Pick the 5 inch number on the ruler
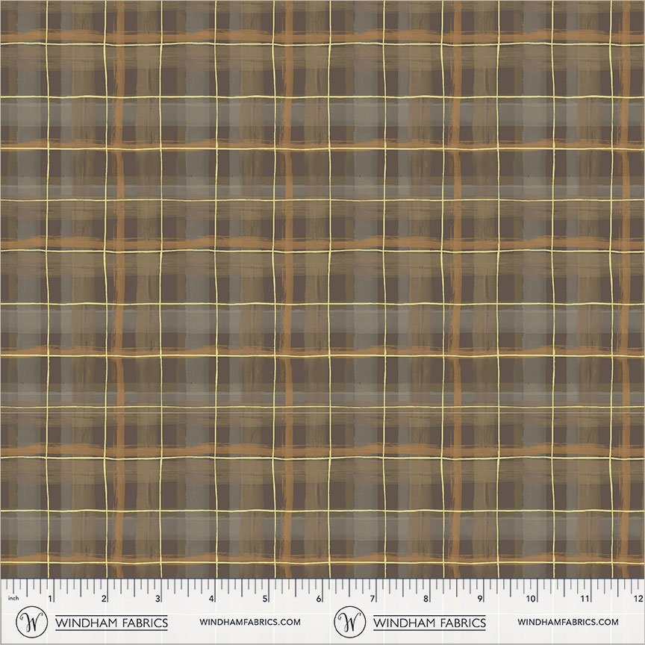 (x=266, y=599)
